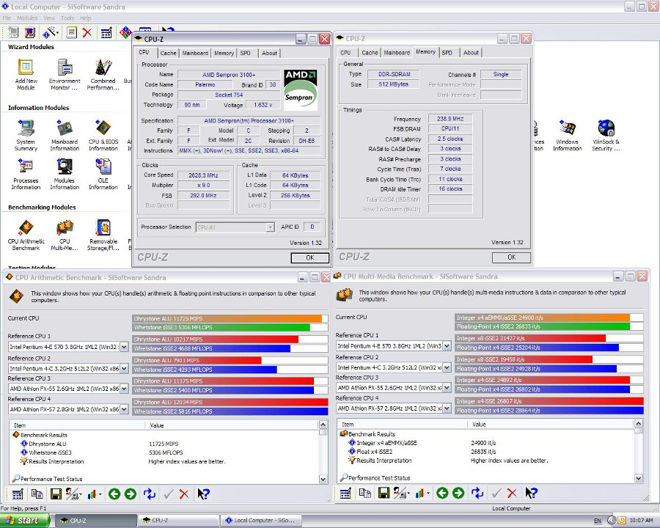Viewport: 660px width, 528px height.
Task: Switch to Local Computer Sandra taskbar button
Action: 261,521
